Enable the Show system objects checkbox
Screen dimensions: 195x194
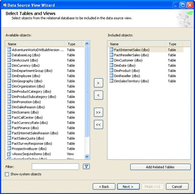[x=7, y=174]
